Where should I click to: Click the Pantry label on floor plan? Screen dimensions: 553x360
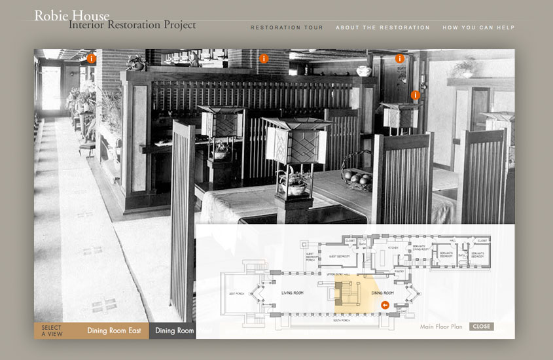399,271
